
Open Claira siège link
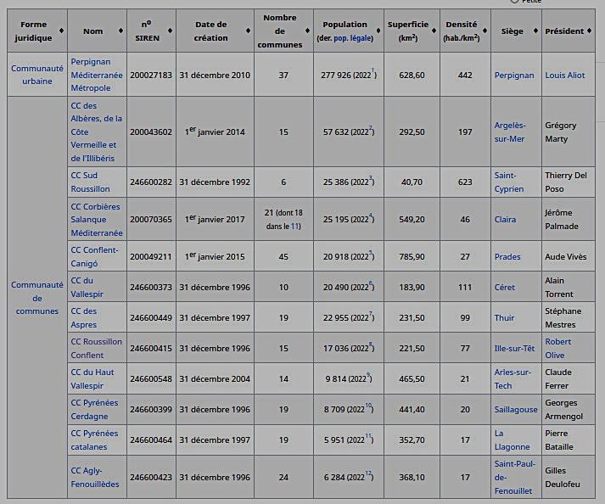point(505,220)
